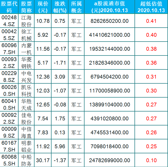Click price cell 5.92
Screen dimensions: 168x167
pyautogui.click(x=43, y=35)
